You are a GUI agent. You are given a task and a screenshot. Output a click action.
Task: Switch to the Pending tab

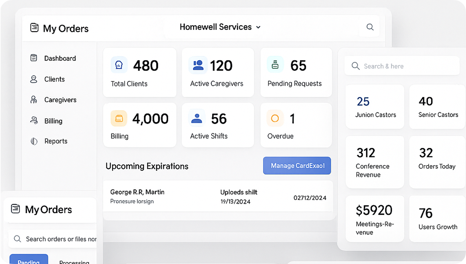click(x=29, y=260)
